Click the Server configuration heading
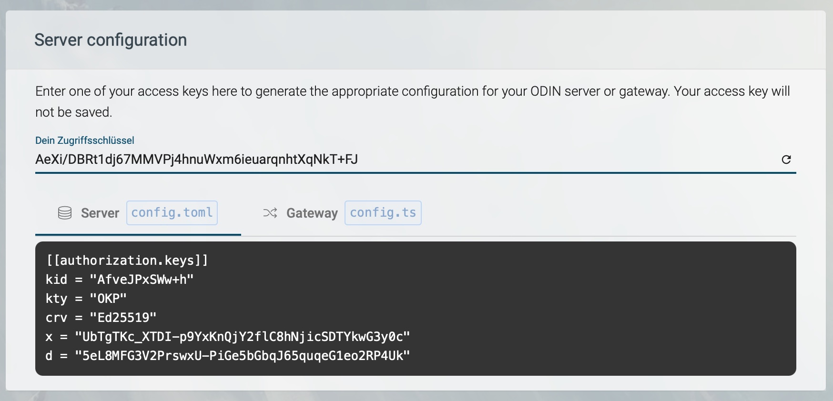Image resolution: width=833 pixels, height=401 pixels. tap(111, 40)
